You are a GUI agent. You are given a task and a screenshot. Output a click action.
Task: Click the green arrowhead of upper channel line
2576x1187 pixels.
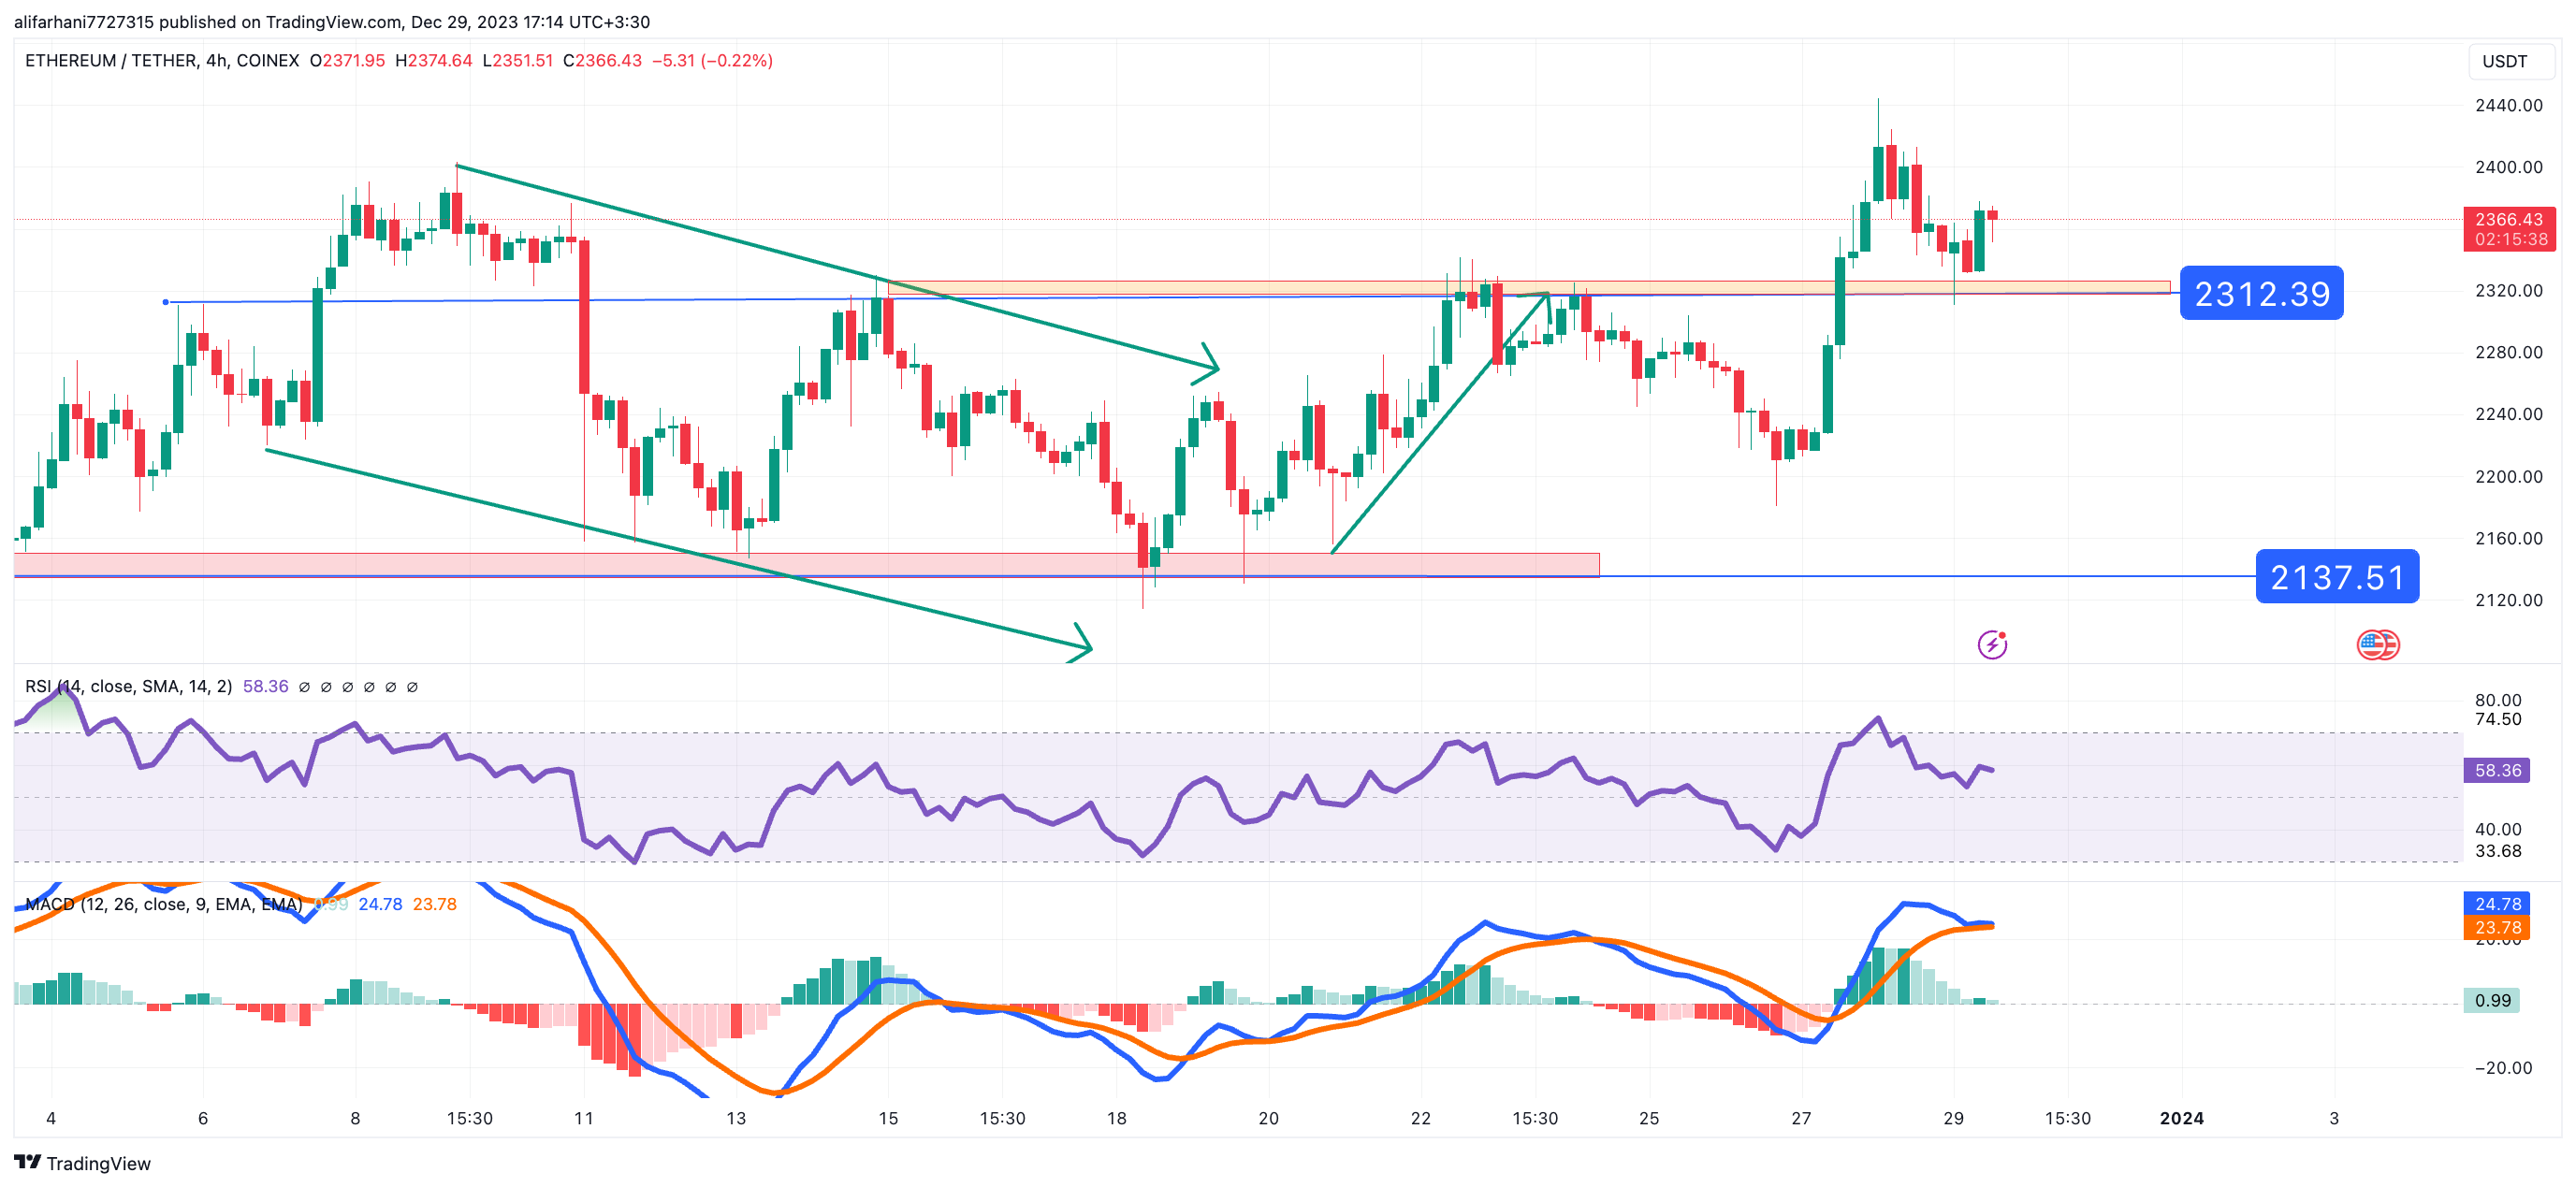pos(1210,366)
